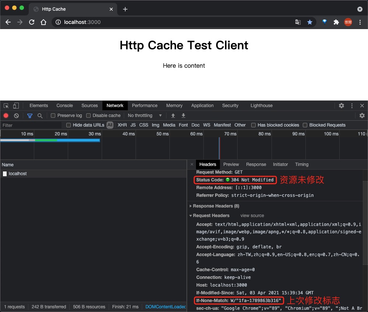368x312 pixels.
Task: Check Hide data URLs
Action: [x=69, y=125]
